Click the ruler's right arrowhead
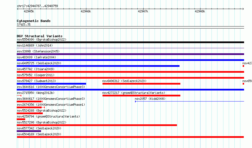The image size is (252, 148). click(243, 9)
